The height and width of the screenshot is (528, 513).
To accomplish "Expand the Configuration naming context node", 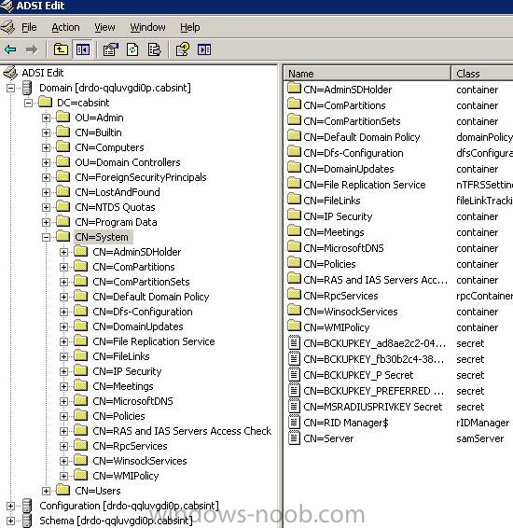I will (10, 506).
